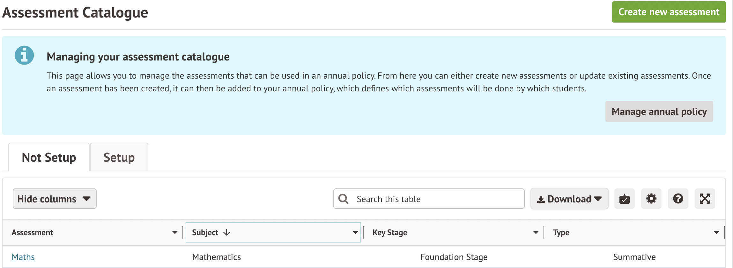733x268 pixels.
Task: Expand the Type column dropdown arrow
Action: click(x=716, y=233)
